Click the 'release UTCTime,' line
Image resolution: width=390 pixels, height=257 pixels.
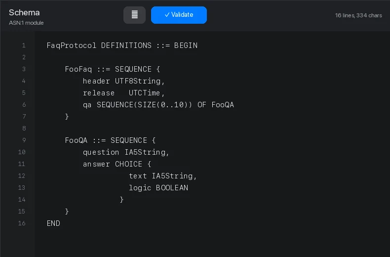coord(123,93)
